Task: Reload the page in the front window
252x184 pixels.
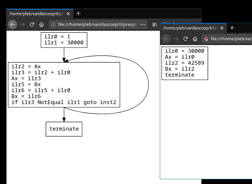Action: [x=185, y=39]
